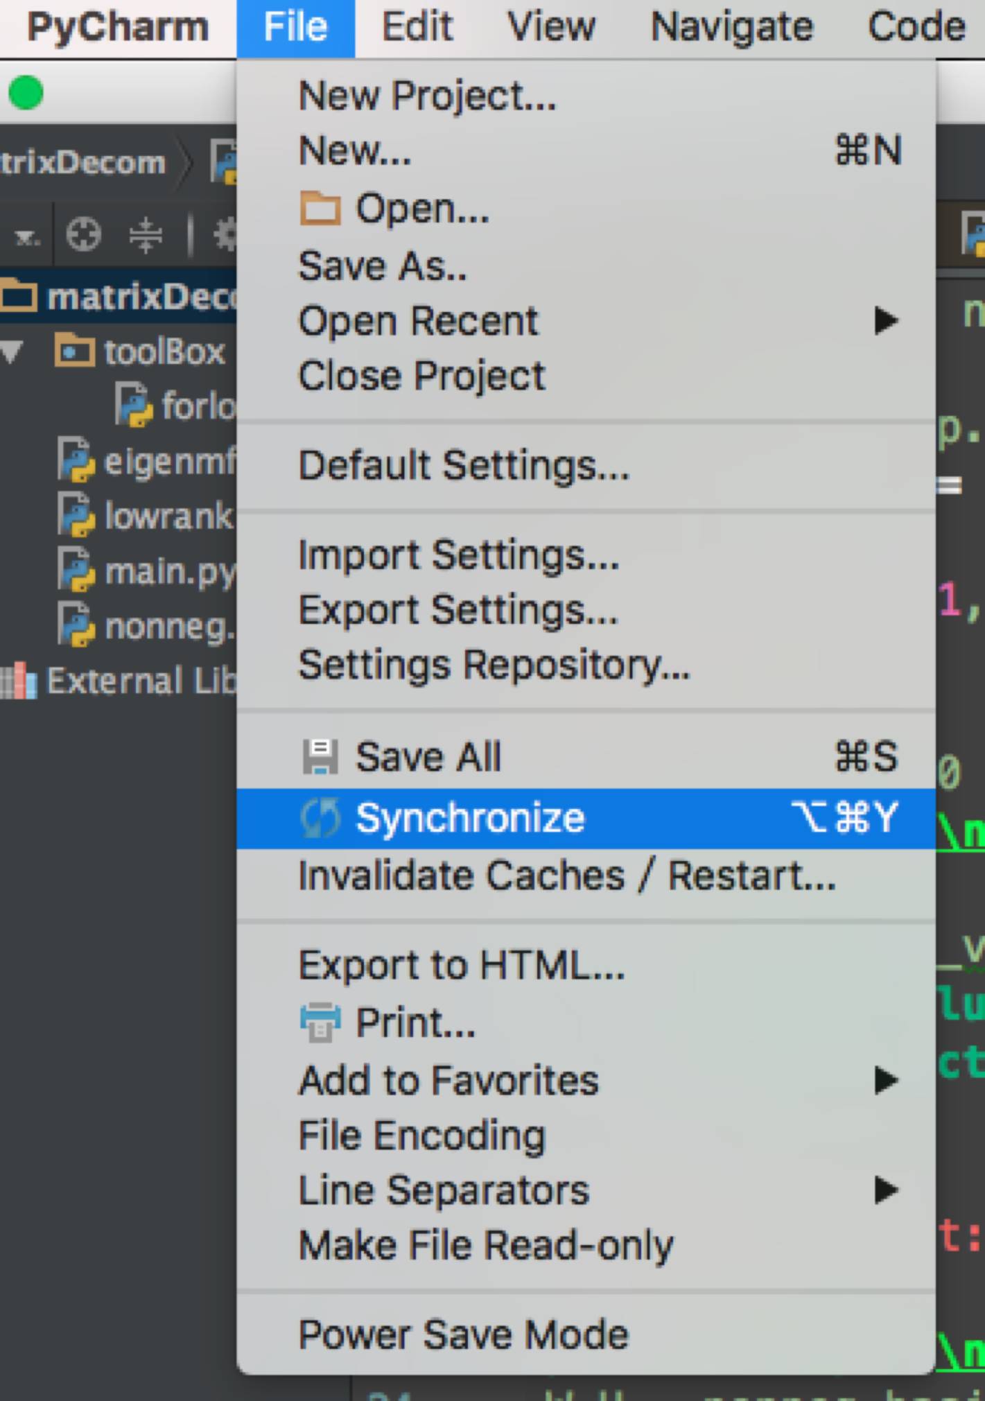Open Settings Repository...
This screenshot has width=985, height=1401.
(586, 665)
